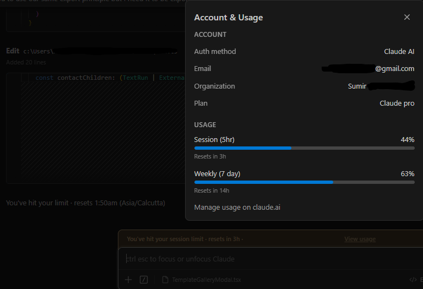Click the Organization label
The image size is (423, 289).
[x=214, y=86]
